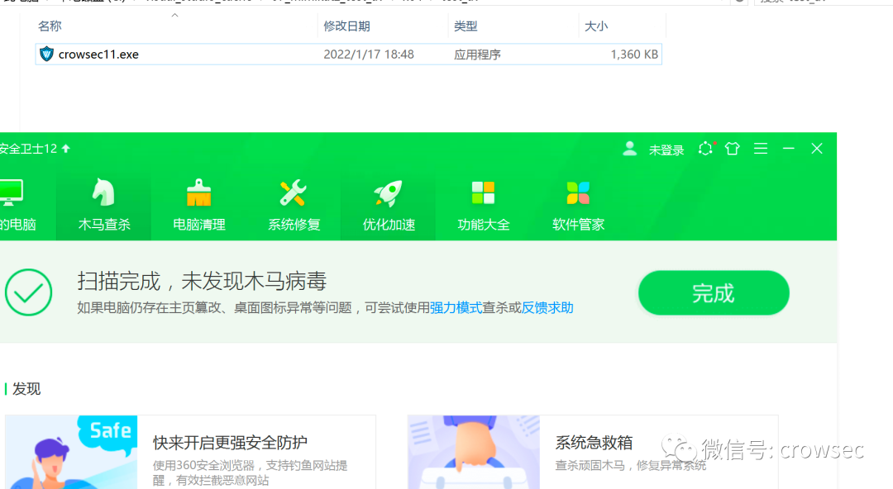
Task: Open the hamburger main menu icon
Action: 761,149
